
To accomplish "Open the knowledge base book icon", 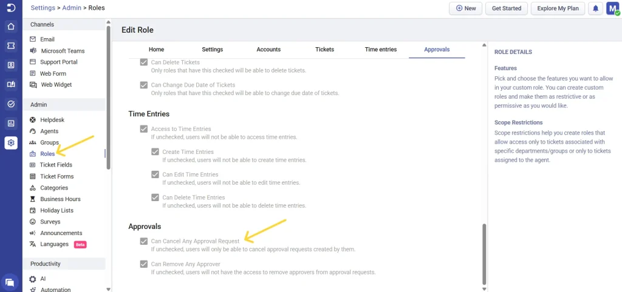I will tap(11, 85).
